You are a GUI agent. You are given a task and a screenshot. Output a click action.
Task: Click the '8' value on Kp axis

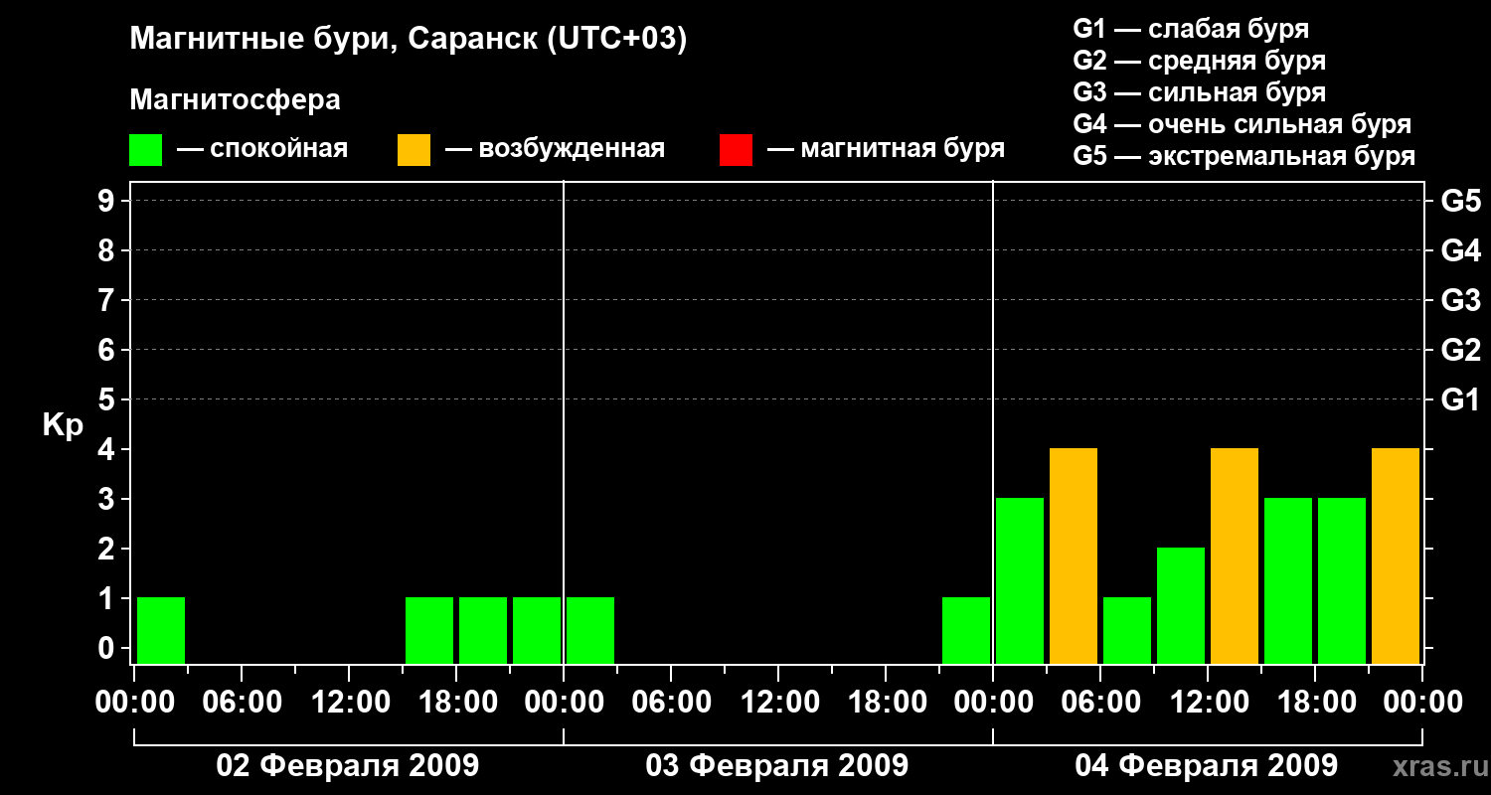(x=108, y=250)
